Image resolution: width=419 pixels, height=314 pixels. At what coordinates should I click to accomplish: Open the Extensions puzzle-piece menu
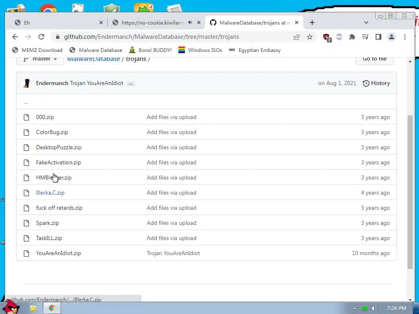pyautogui.click(x=352, y=37)
